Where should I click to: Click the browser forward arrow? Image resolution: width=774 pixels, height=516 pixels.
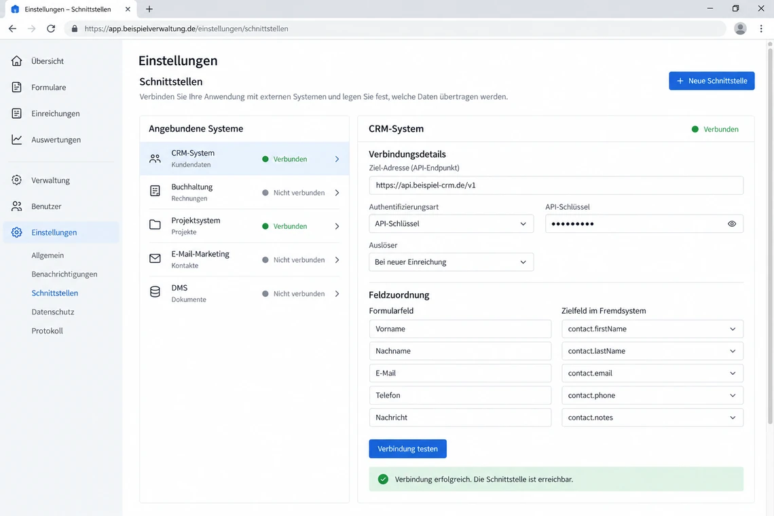click(x=32, y=29)
